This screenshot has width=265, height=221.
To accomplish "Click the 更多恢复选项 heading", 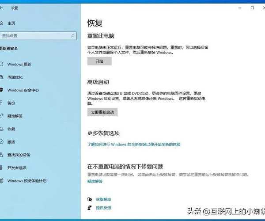I will tap(103, 133).
